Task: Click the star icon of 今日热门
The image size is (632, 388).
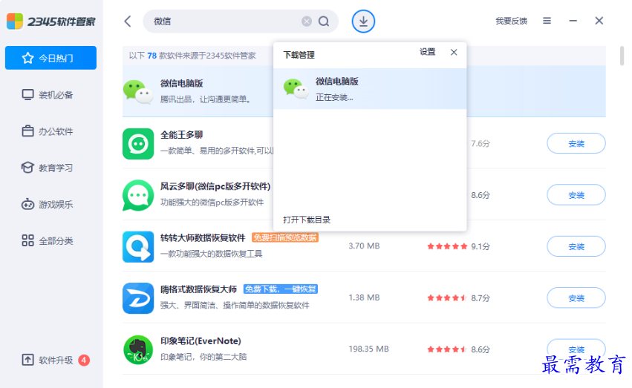Action: [x=27, y=58]
